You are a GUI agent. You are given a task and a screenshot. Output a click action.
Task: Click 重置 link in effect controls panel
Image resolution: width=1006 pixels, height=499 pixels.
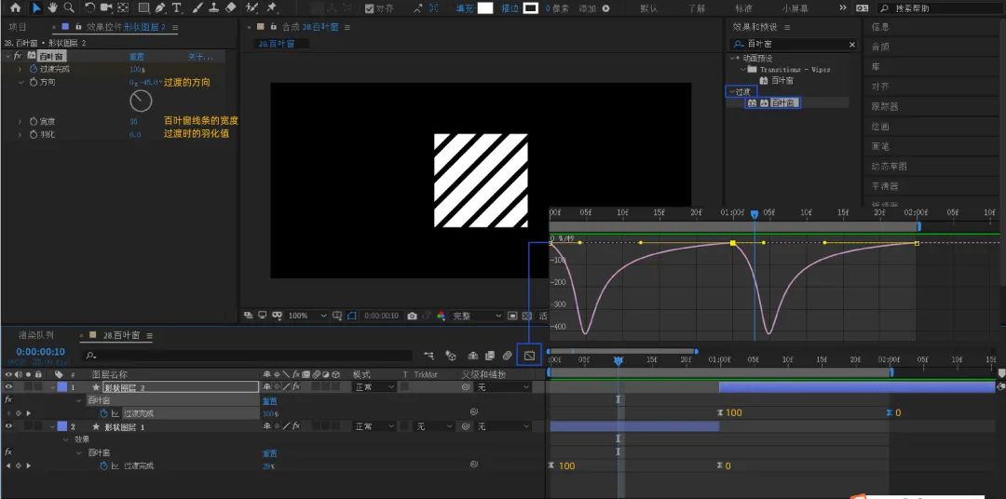(136, 57)
